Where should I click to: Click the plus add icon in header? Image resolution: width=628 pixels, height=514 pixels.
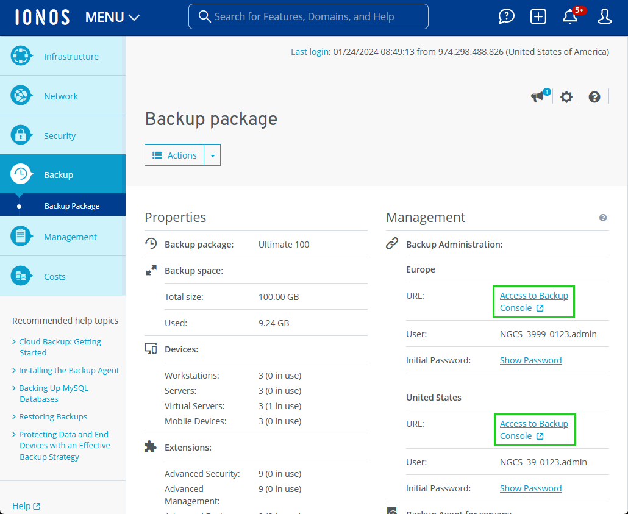point(538,17)
